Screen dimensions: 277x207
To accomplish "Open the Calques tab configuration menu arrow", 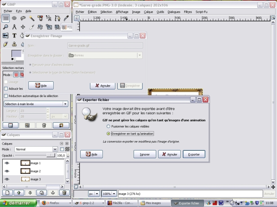I will [62, 144].
